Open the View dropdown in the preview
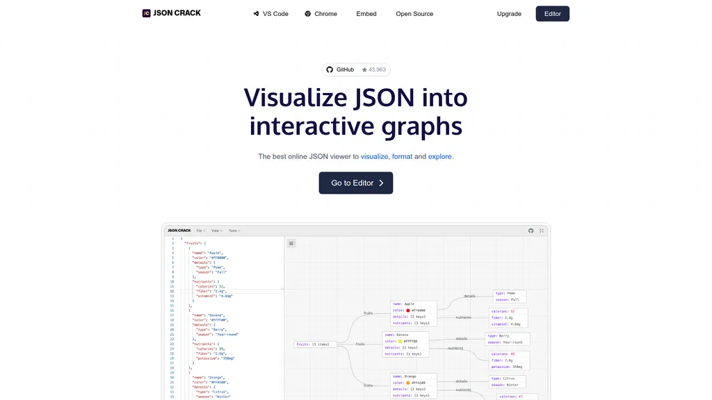The height and width of the screenshot is (400, 712). pos(217,231)
